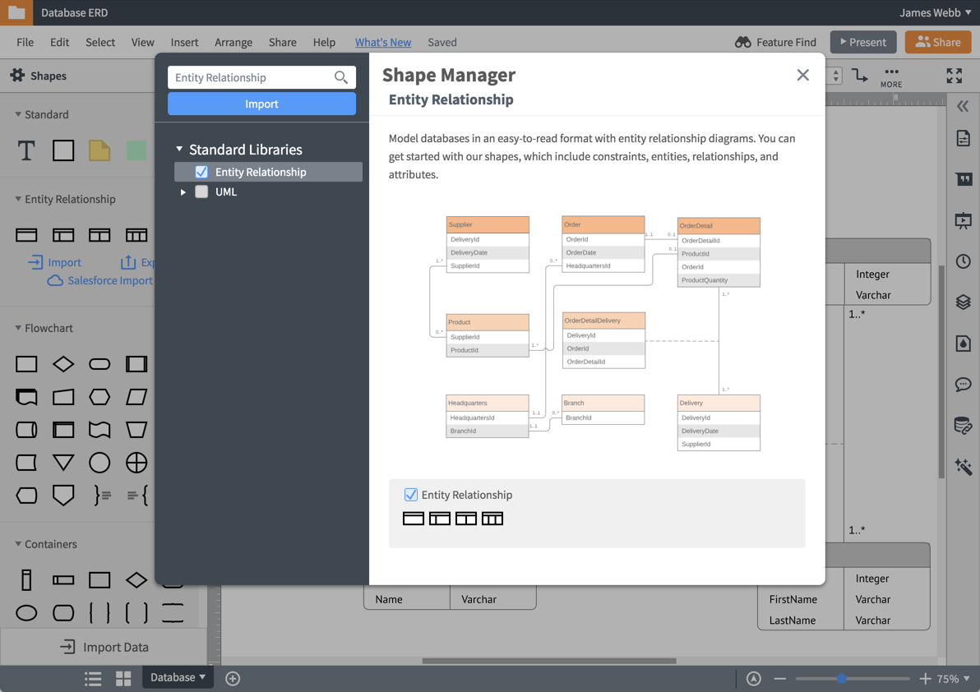Uncheck the Entity Relationship library

pyautogui.click(x=201, y=172)
